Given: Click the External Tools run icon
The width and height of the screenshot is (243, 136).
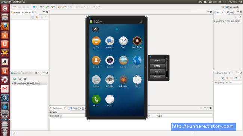Looking at the screenshot, I should coord(52,7).
